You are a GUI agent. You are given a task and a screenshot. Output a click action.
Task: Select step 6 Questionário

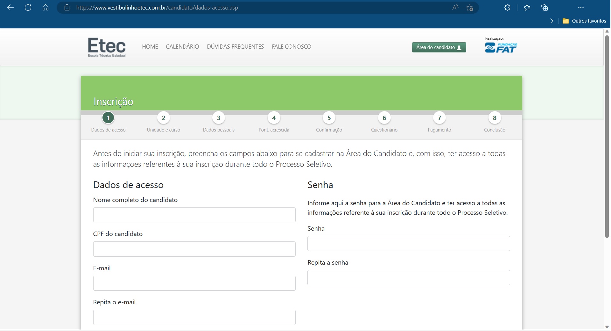click(x=384, y=118)
